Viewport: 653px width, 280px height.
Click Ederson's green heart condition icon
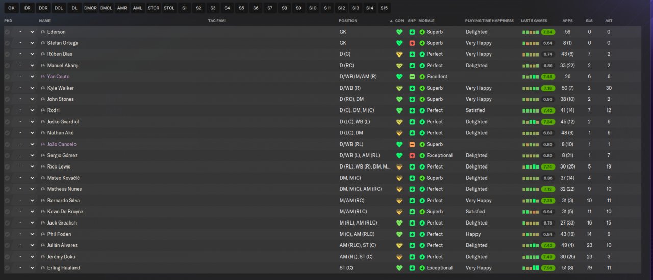pyautogui.click(x=399, y=32)
